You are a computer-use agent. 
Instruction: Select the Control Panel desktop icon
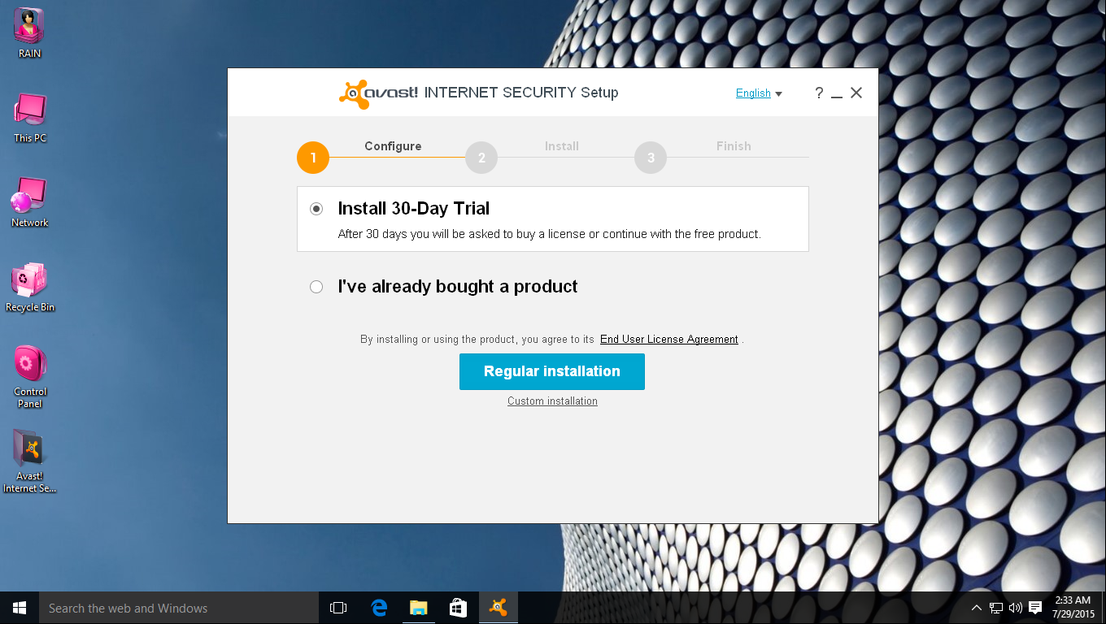tap(30, 377)
